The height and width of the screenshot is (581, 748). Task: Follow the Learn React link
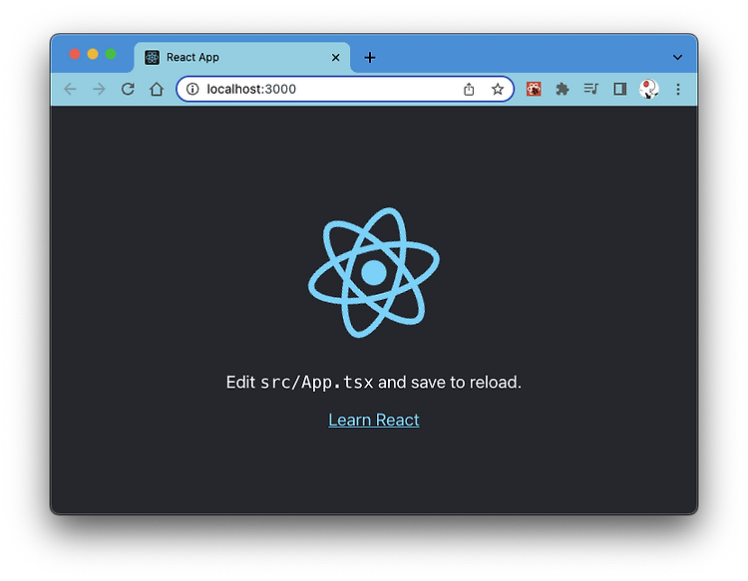pyautogui.click(x=374, y=420)
